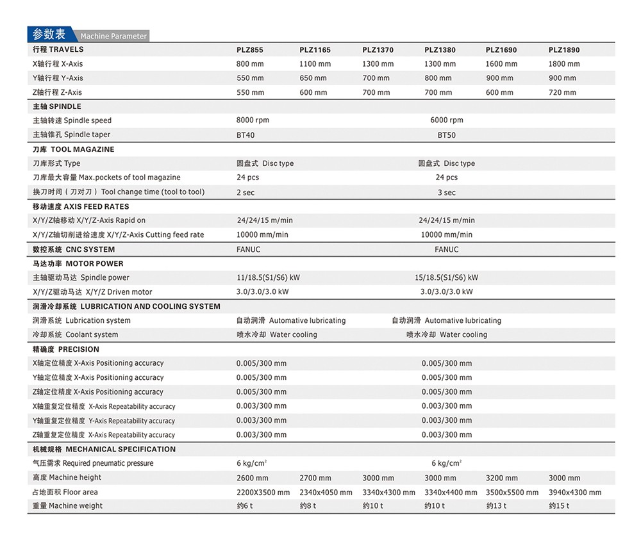The height and width of the screenshot is (540, 641).
Task: Click the 11/18.5(S1/S6) kW spindle power value
Action: click(268, 278)
